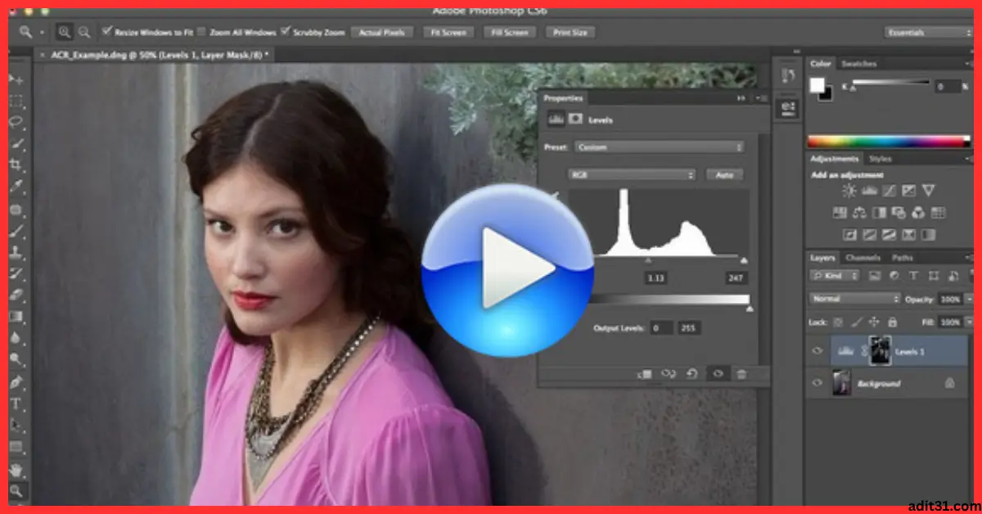Open the Essentials workspace dropdown

coord(929,32)
